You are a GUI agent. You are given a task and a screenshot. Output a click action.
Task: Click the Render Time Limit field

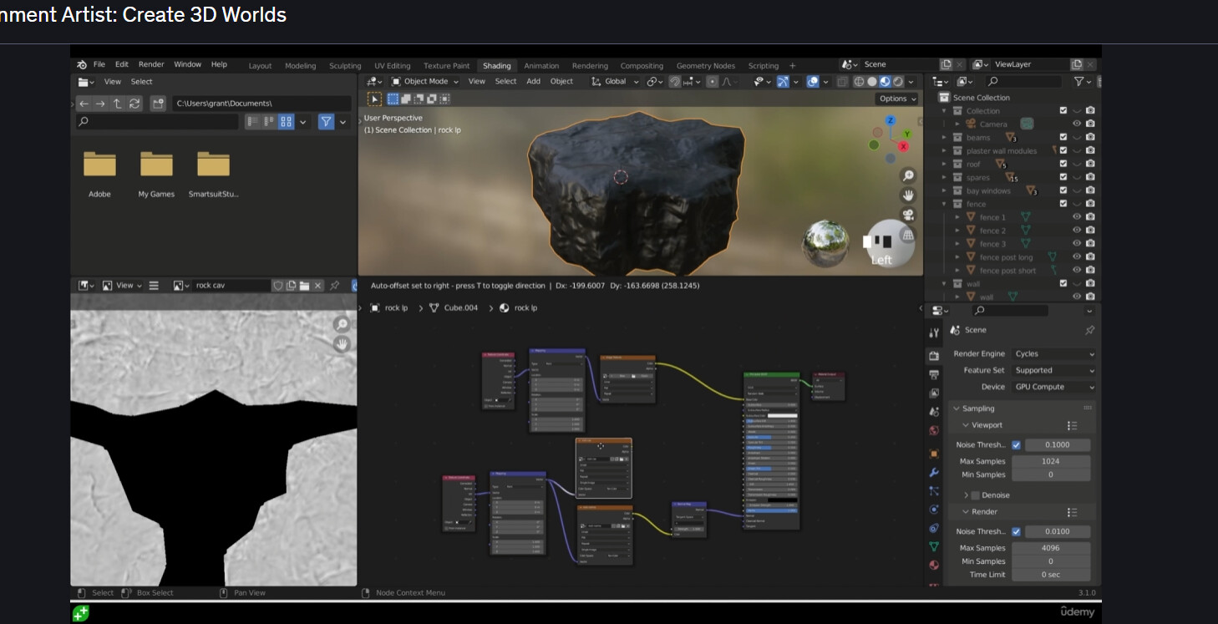pos(1050,575)
